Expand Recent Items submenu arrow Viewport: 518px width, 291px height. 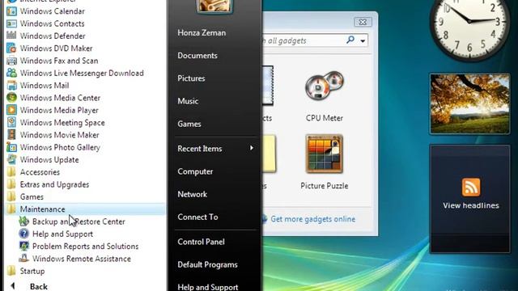click(x=252, y=148)
